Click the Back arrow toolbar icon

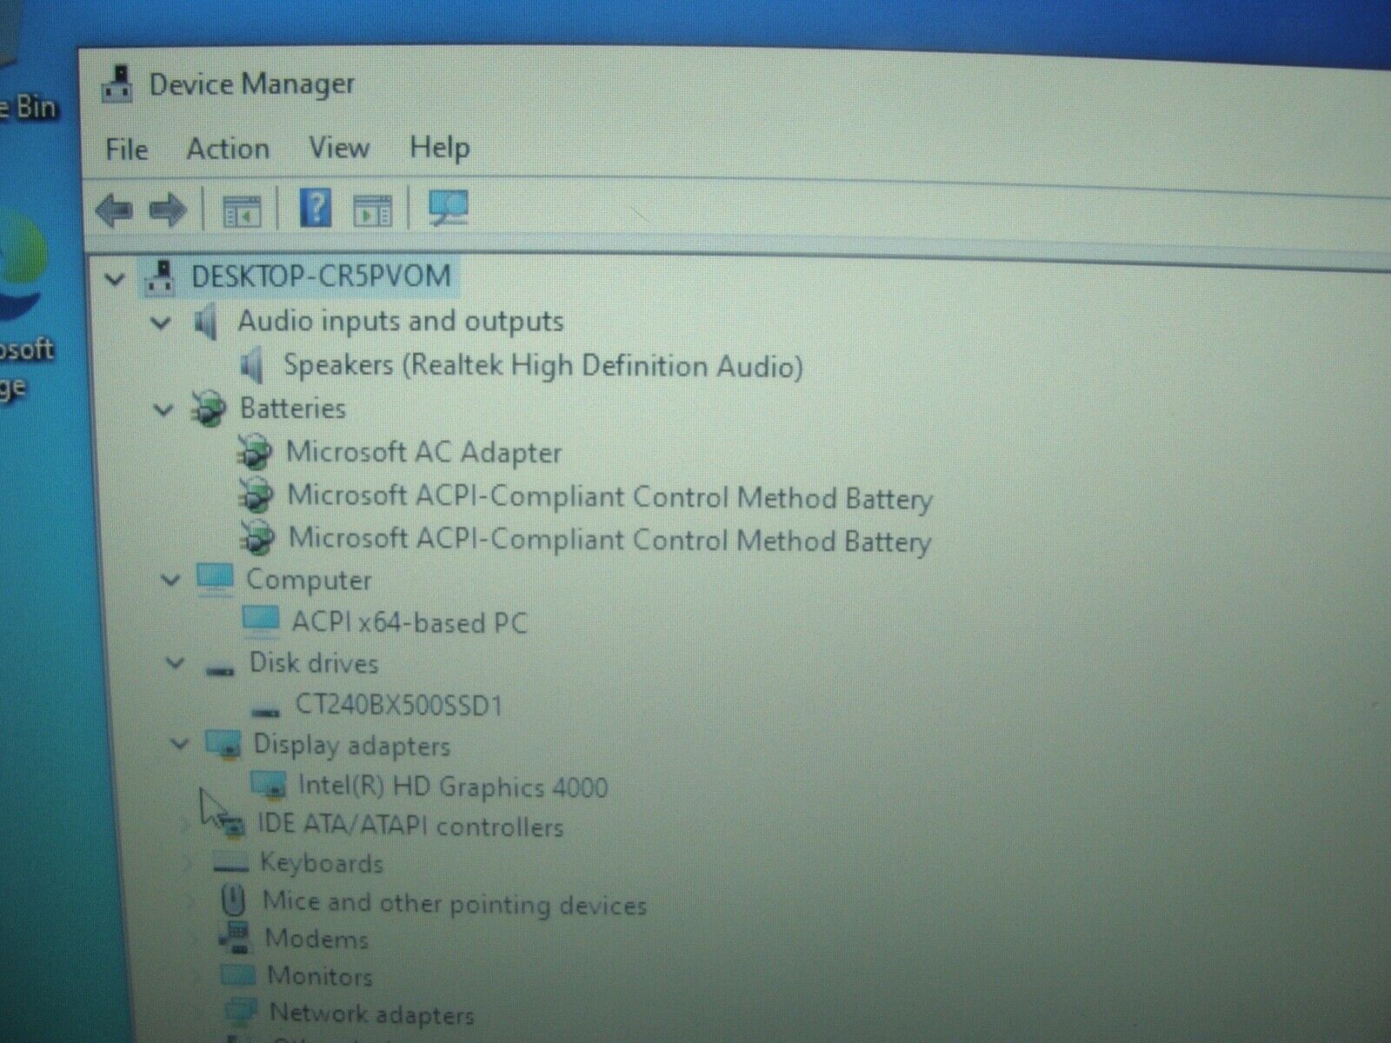[x=114, y=210]
